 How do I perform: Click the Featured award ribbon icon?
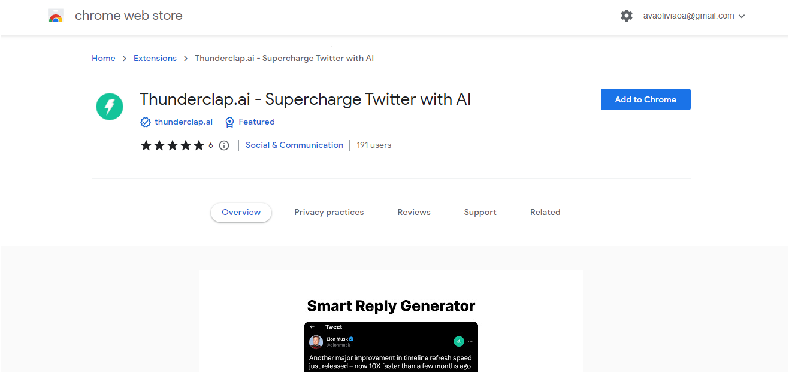click(229, 122)
